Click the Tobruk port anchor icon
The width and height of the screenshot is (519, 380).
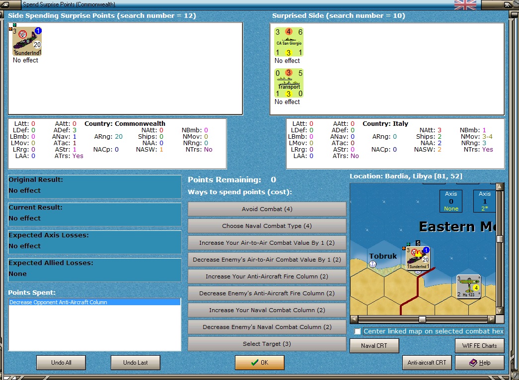coord(372,264)
